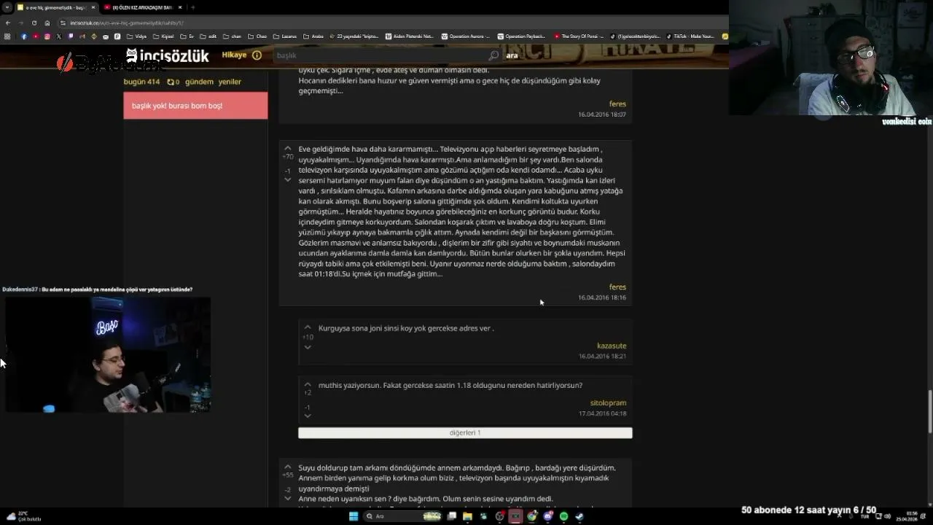Open author profile 'kazasute'

(x=612, y=346)
